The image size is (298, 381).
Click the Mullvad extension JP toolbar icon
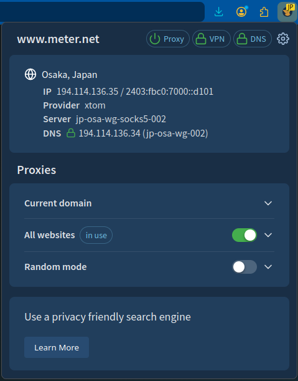pyautogui.click(x=287, y=12)
